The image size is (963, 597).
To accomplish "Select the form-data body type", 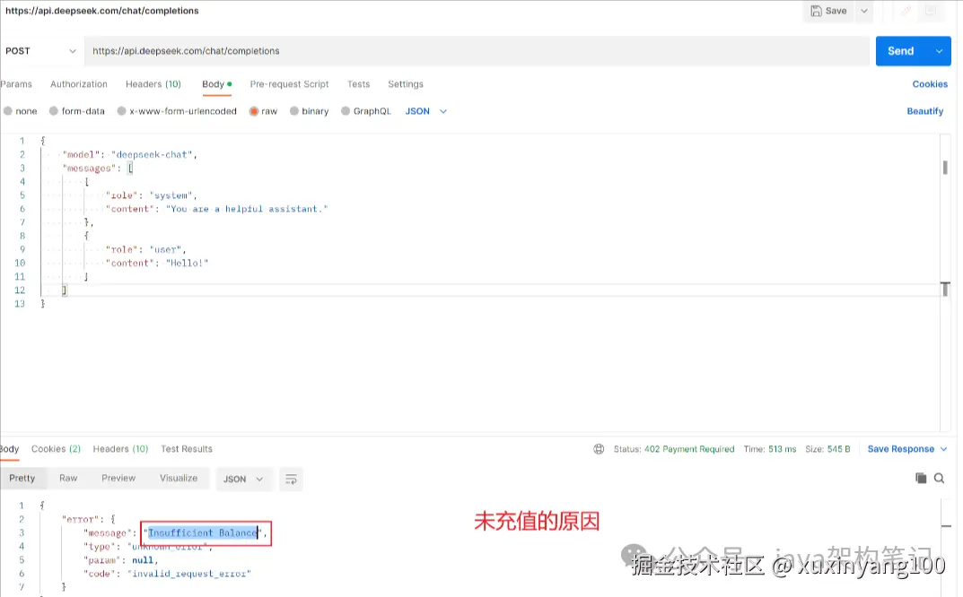I will tap(77, 111).
